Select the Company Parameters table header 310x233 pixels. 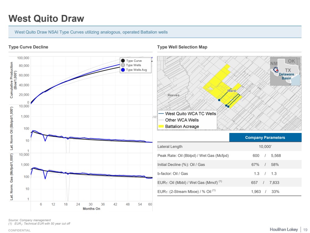click(x=265, y=137)
